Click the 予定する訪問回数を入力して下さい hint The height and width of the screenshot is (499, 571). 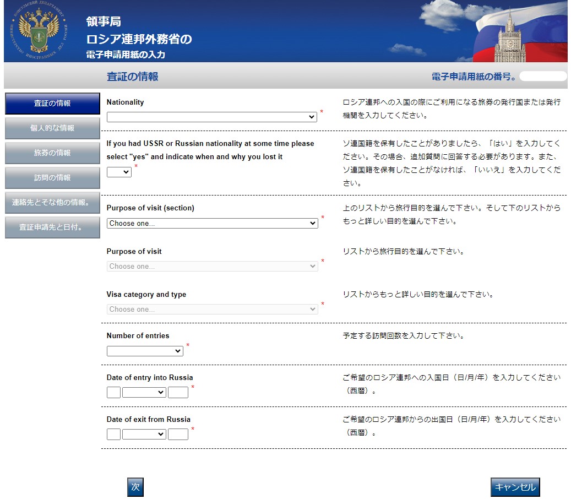[x=404, y=335]
